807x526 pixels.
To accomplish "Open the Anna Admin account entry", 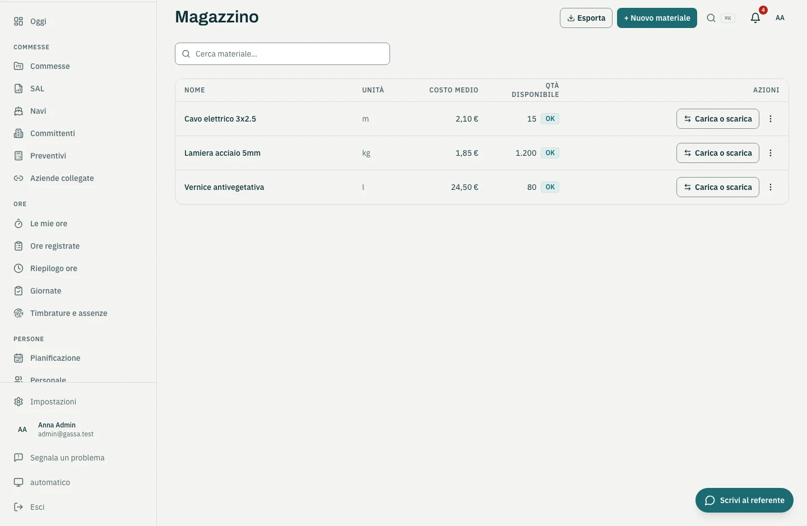I will [x=78, y=430].
